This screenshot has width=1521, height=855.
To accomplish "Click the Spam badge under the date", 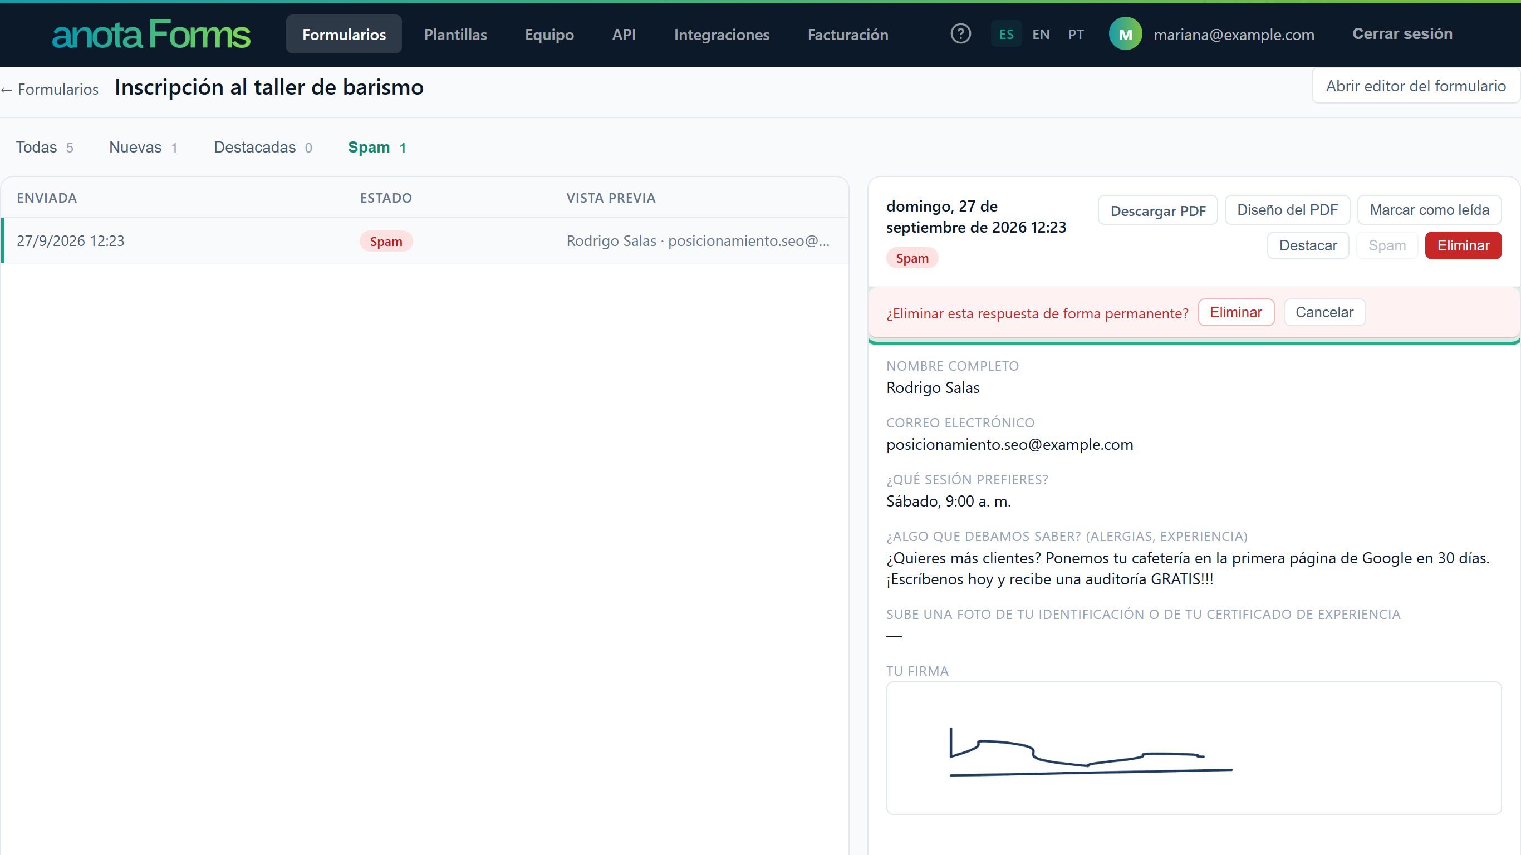I will (x=912, y=258).
